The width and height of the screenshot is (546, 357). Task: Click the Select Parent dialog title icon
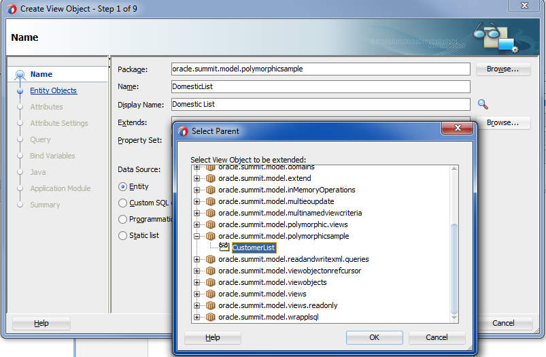tap(183, 131)
